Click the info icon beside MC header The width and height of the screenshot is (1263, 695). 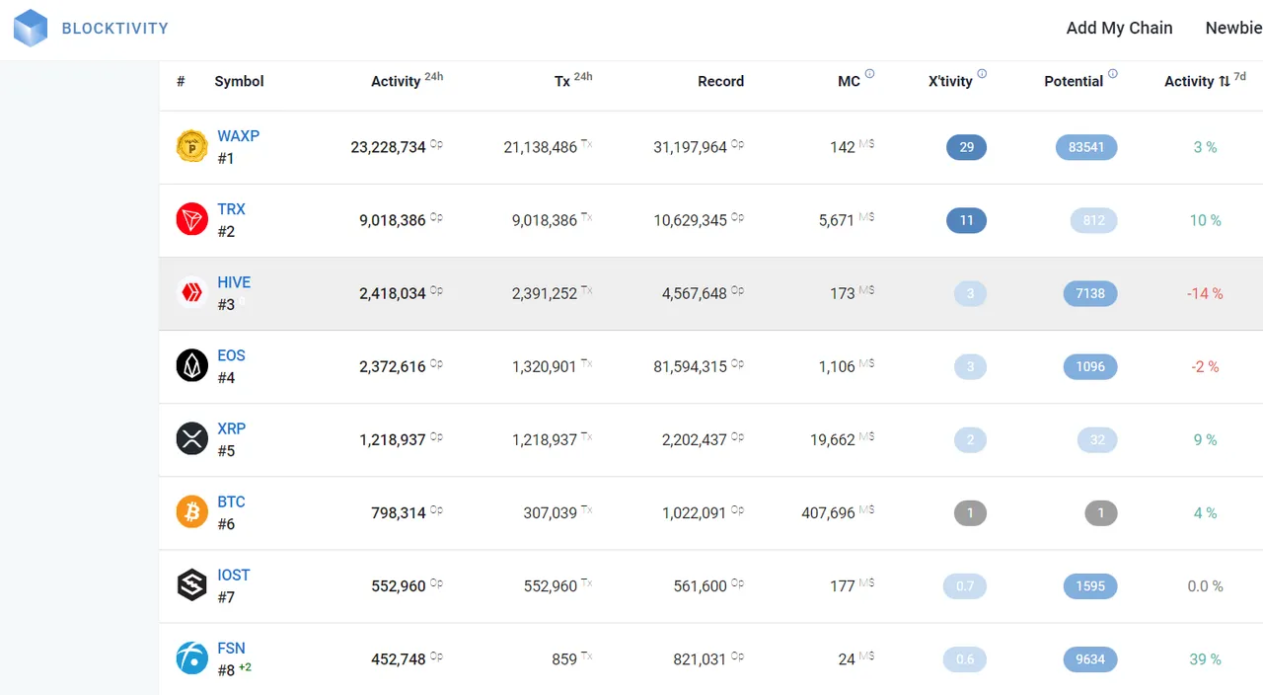click(869, 73)
